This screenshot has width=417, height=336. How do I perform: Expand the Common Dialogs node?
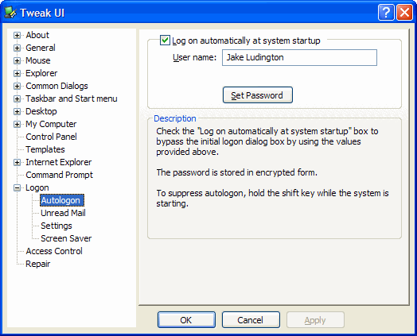point(17,86)
